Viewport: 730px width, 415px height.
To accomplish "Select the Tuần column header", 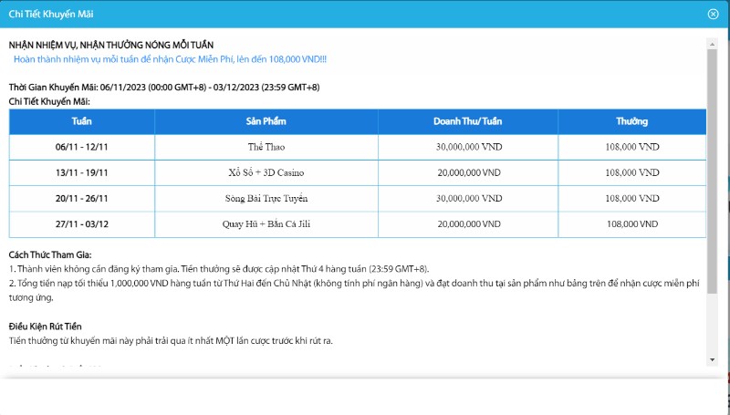I will point(81,121).
